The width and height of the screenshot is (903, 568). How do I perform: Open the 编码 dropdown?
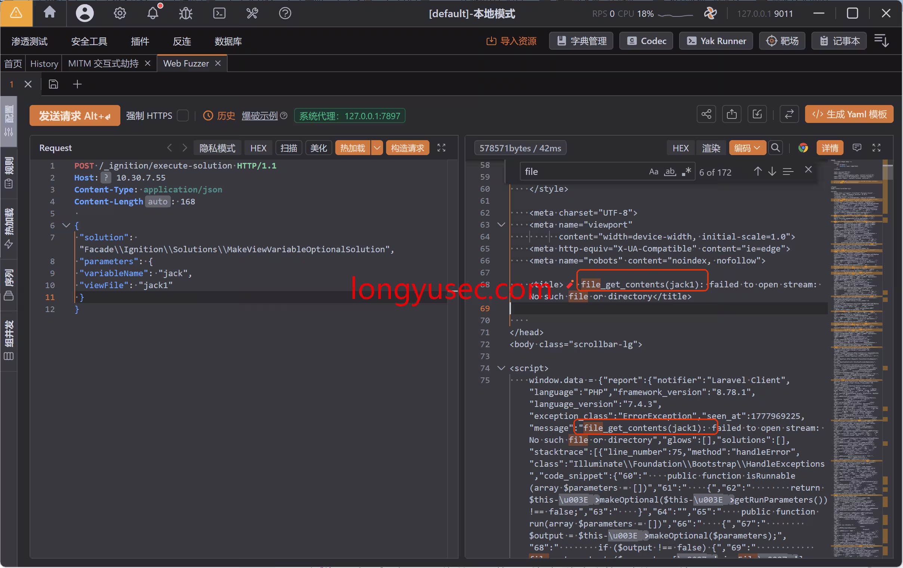[747, 148]
